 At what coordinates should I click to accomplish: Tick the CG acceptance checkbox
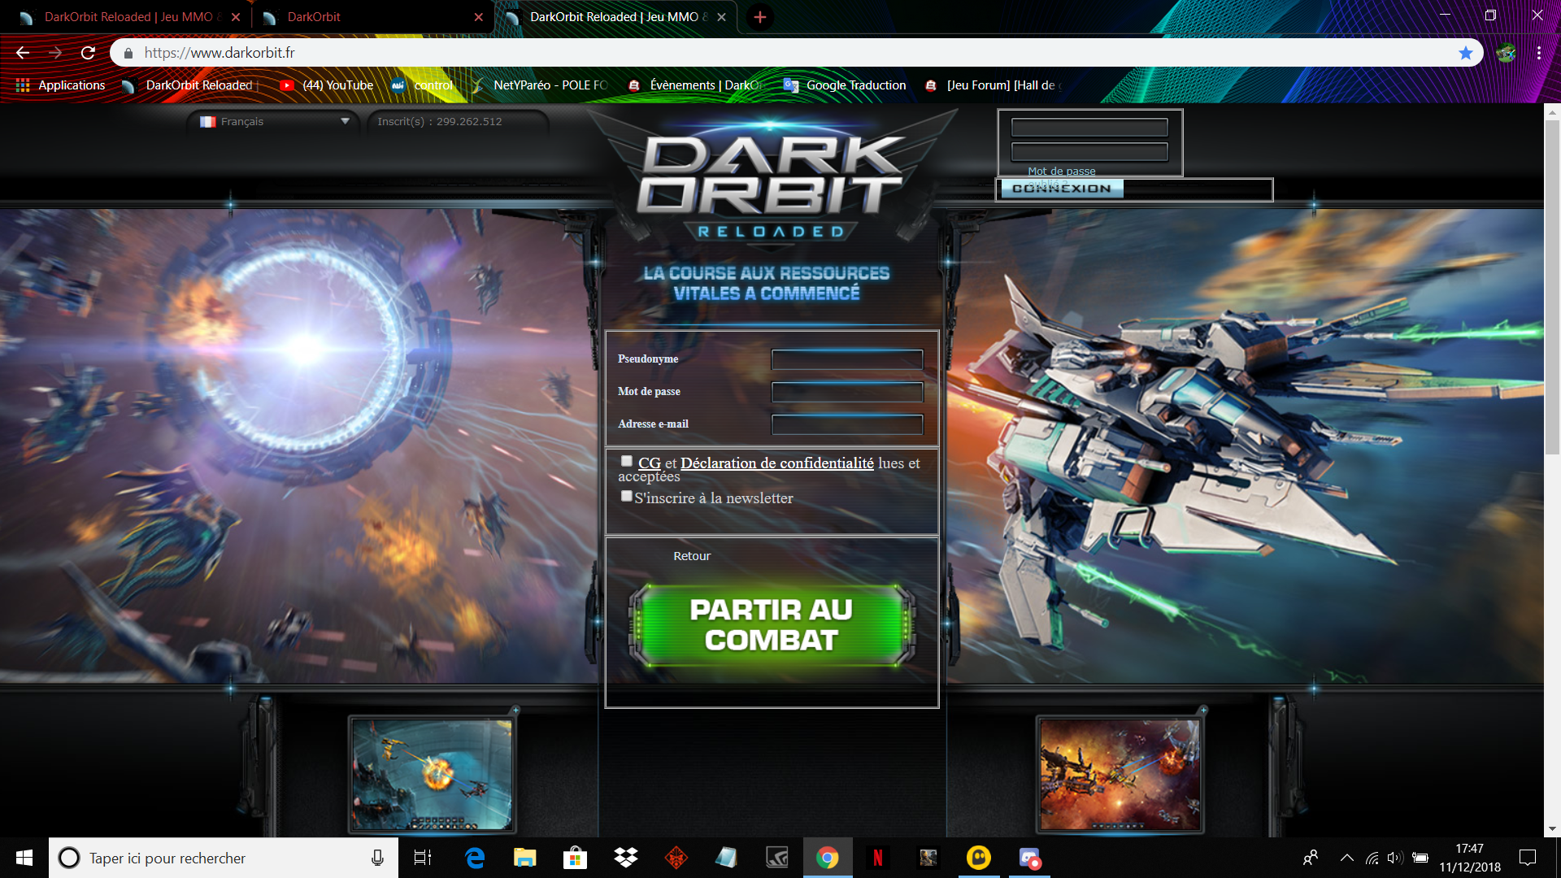click(627, 461)
